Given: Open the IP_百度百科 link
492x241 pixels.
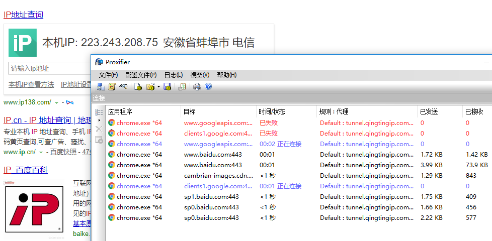Looking at the screenshot, I should pyautogui.click(x=26, y=170).
